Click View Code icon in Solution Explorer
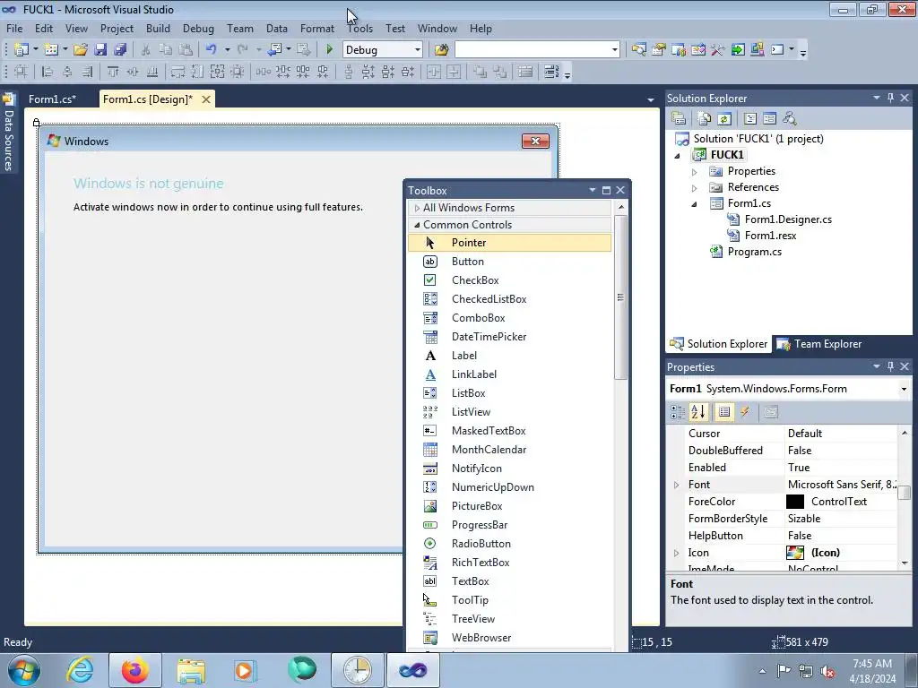The image size is (918, 688). click(x=750, y=119)
